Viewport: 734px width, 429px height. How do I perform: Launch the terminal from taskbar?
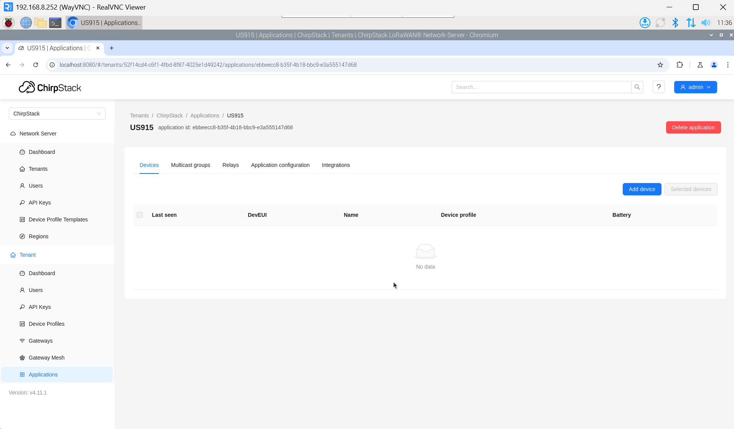point(55,23)
